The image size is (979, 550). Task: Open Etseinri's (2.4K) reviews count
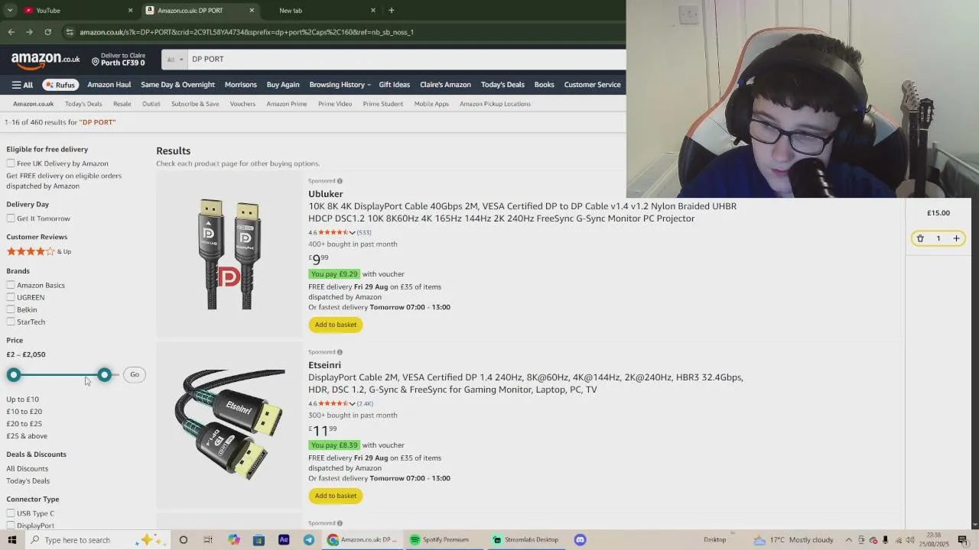pyautogui.click(x=365, y=404)
